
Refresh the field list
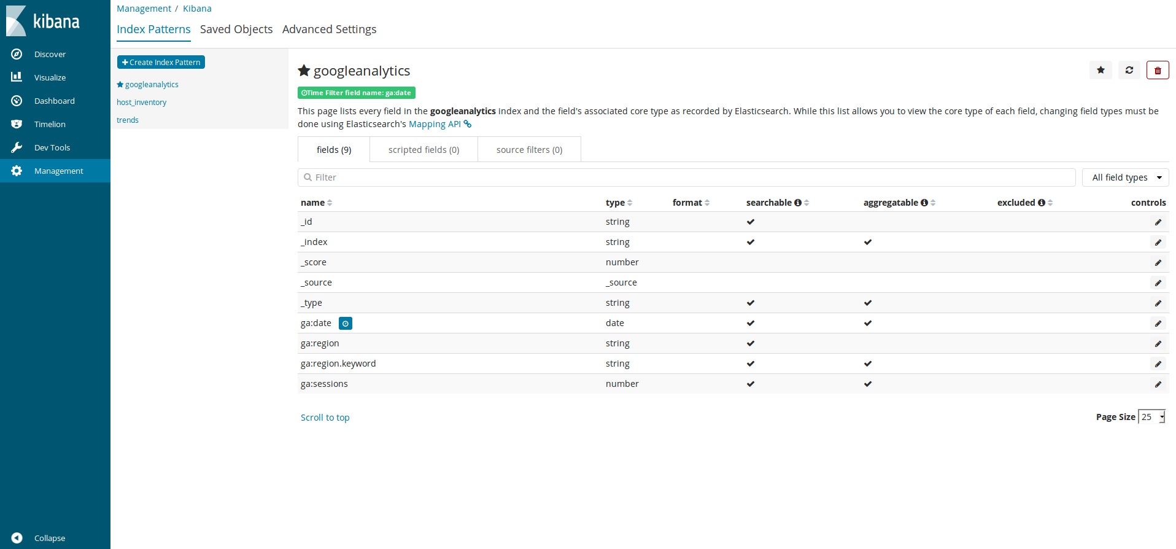[x=1129, y=70]
